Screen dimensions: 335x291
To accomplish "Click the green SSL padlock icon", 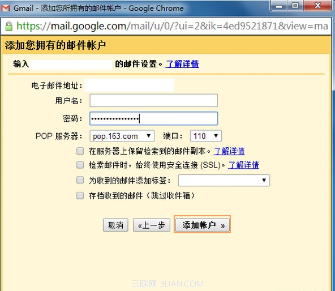I will [x=8, y=26].
